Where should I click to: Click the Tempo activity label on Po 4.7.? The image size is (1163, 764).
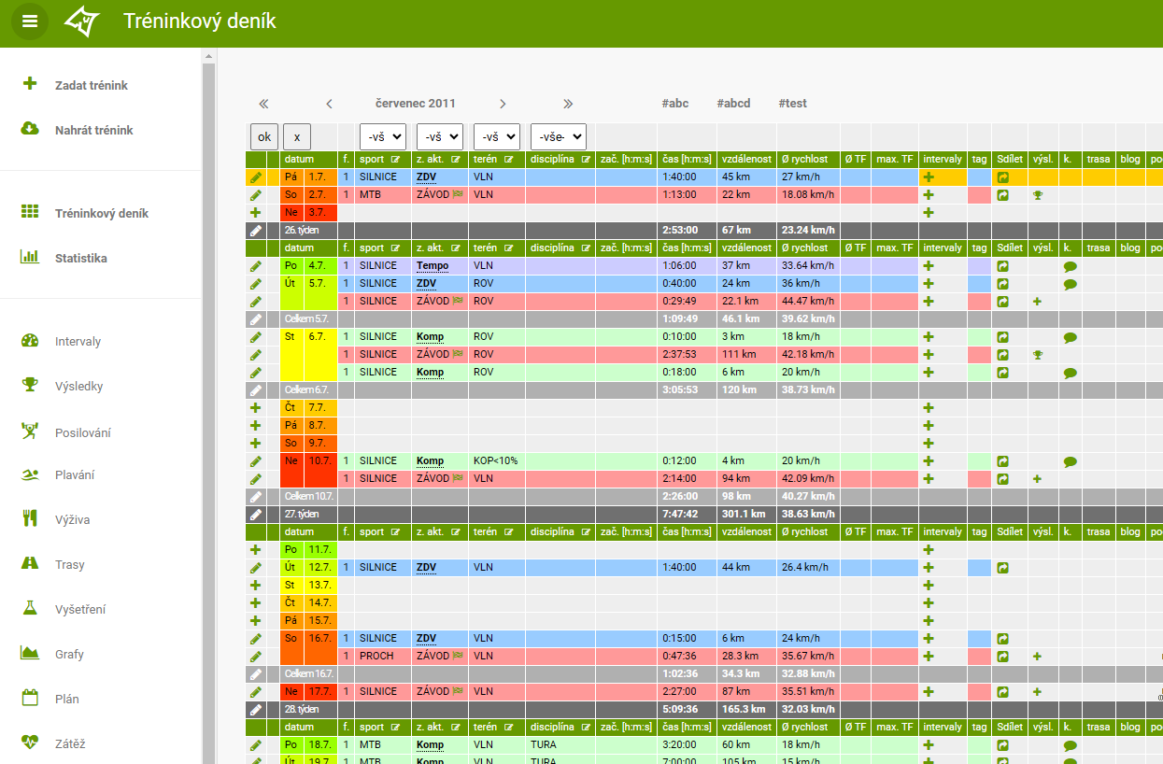pos(433,266)
